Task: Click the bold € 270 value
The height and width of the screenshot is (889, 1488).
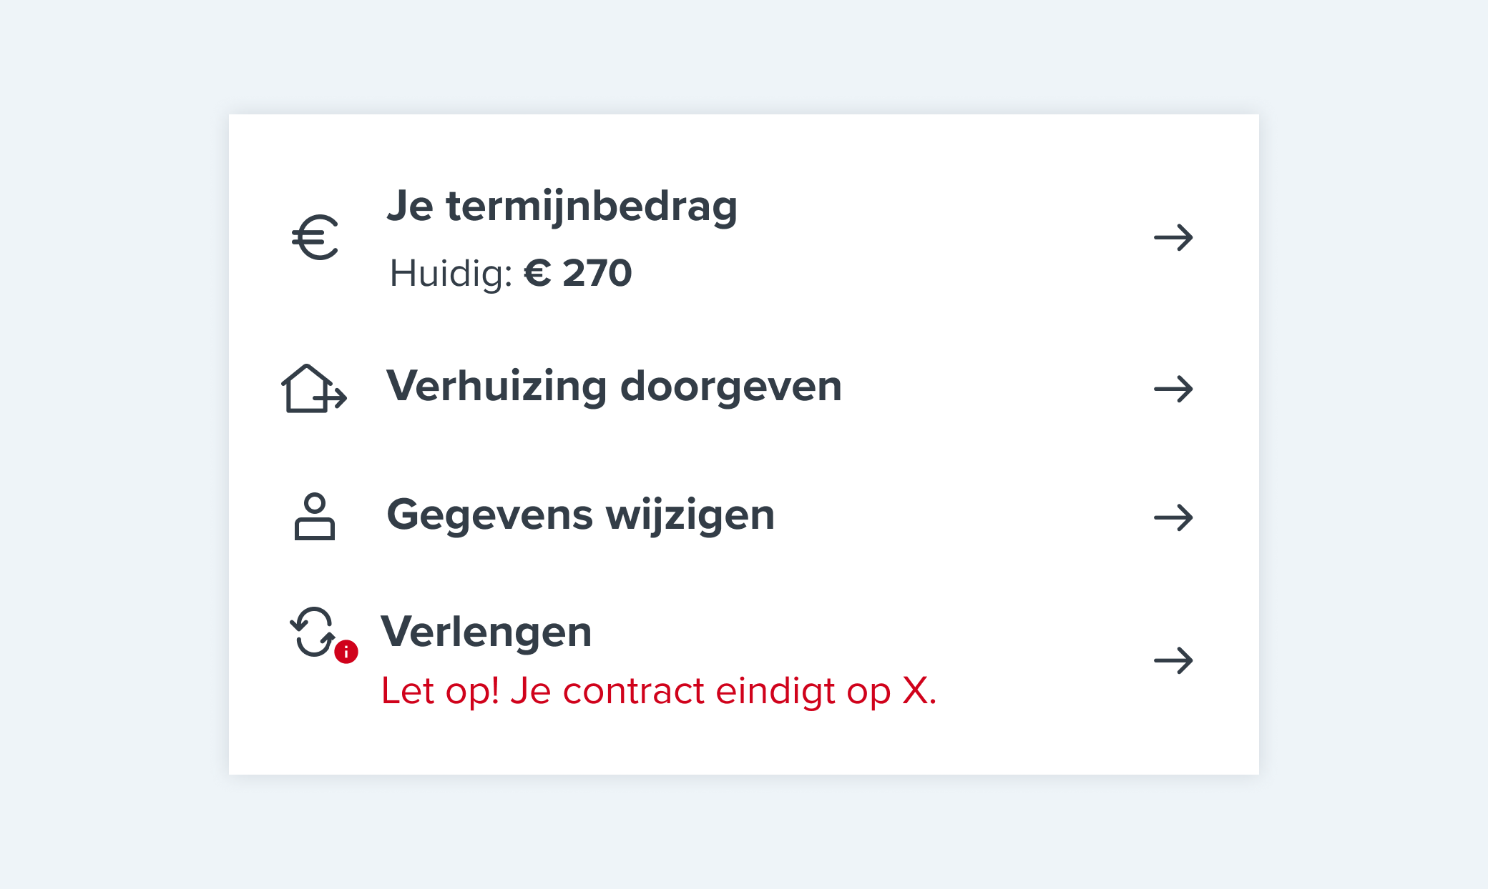Action: 579,273
